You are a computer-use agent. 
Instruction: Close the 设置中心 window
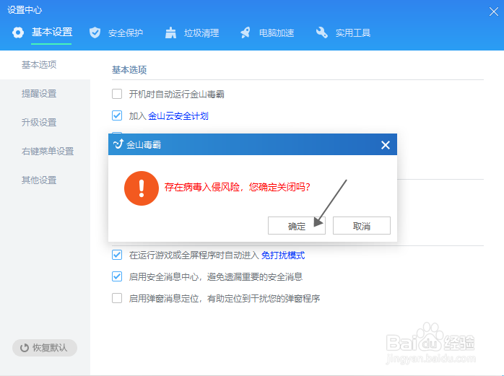click(494, 12)
